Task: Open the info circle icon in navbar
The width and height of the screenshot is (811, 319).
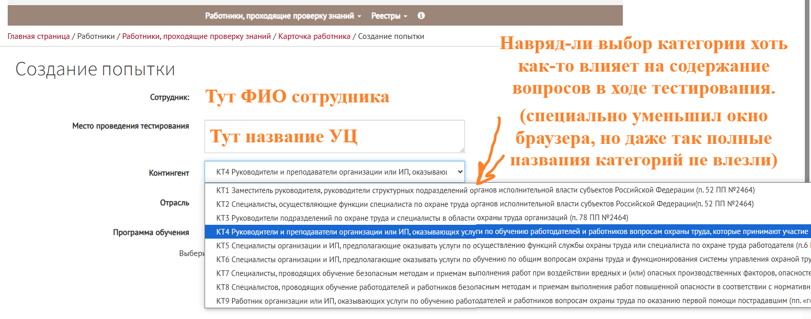Action: point(421,16)
